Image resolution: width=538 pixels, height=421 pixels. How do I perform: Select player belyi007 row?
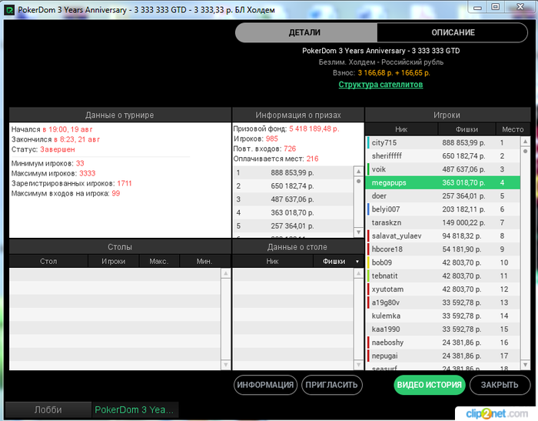pyautogui.click(x=443, y=209)
